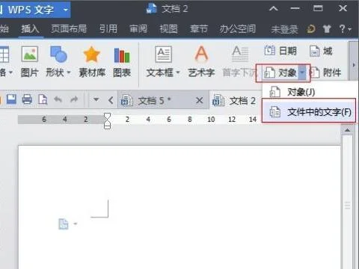Click the previous document tab arrow
The width and height of the screenshot is (359, 269).
[x=111, y=100]
